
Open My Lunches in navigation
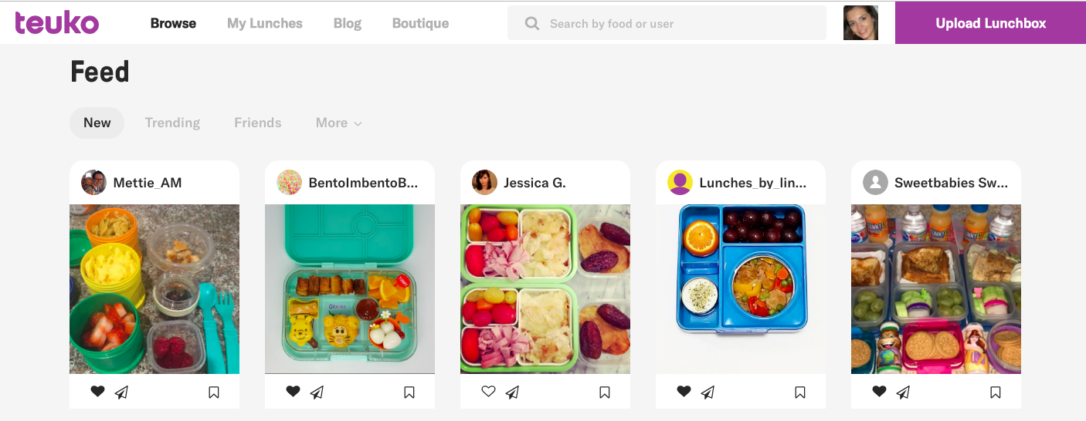(x=265, y=23)
